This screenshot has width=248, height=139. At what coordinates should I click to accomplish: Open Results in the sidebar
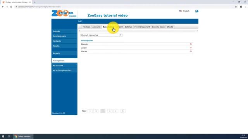click(x=64, y=46)
